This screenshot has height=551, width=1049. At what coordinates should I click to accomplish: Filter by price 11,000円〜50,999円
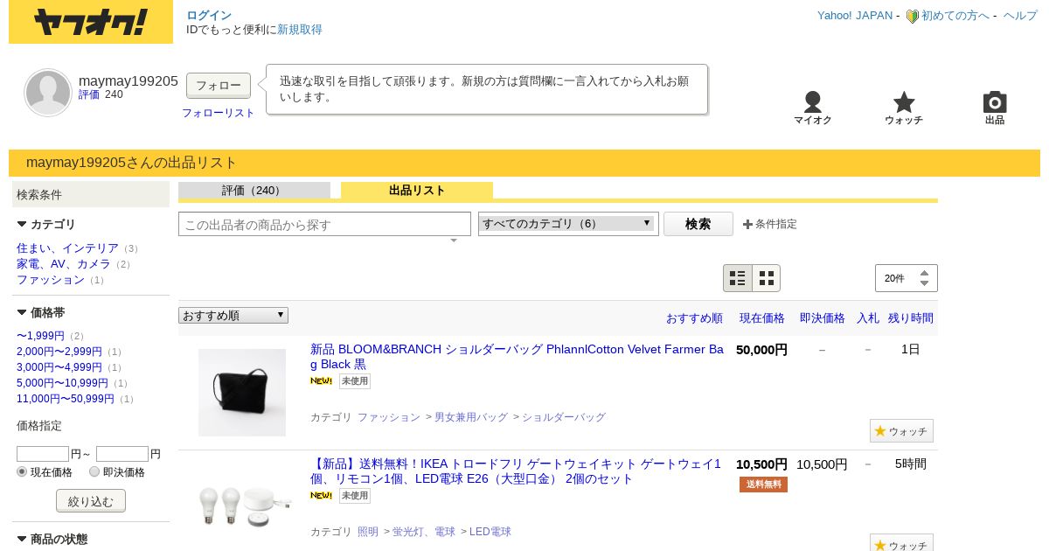tap(66, 399)
